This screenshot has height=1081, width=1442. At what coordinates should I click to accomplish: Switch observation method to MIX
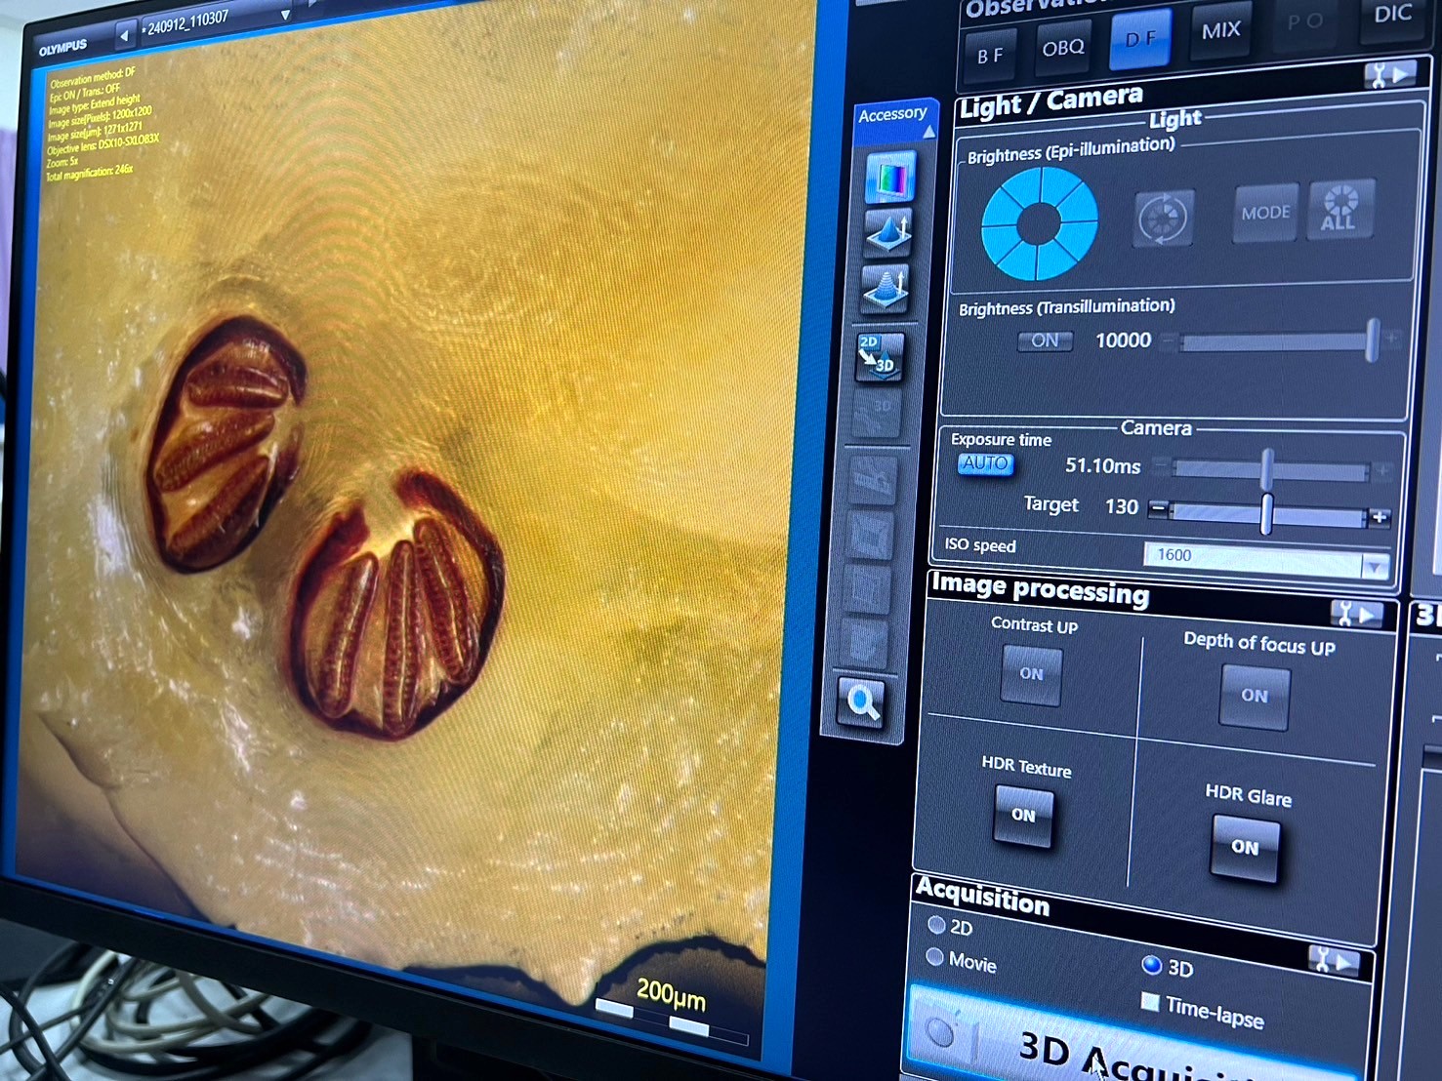click(x=1220, y=31)
